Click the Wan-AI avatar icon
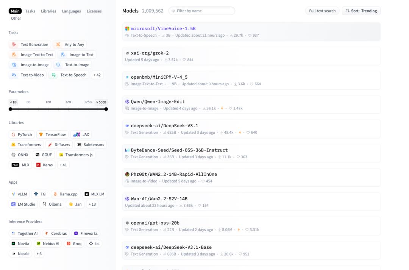 [x=127, y=199]
